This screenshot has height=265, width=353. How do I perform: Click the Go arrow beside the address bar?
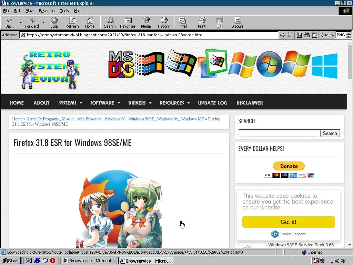click(283, 35)
